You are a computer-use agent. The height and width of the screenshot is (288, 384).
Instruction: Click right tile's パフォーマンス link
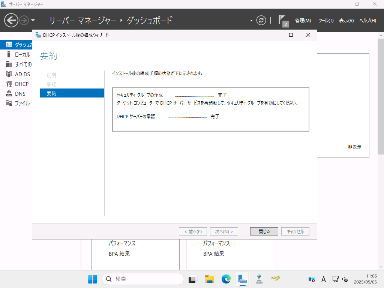pyautogui.click(x=216, y=243)
